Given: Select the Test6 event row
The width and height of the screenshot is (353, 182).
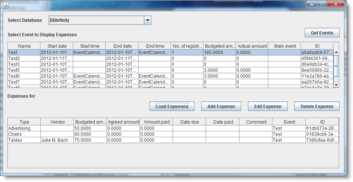Looking at the screenshot, I should 170,76.
